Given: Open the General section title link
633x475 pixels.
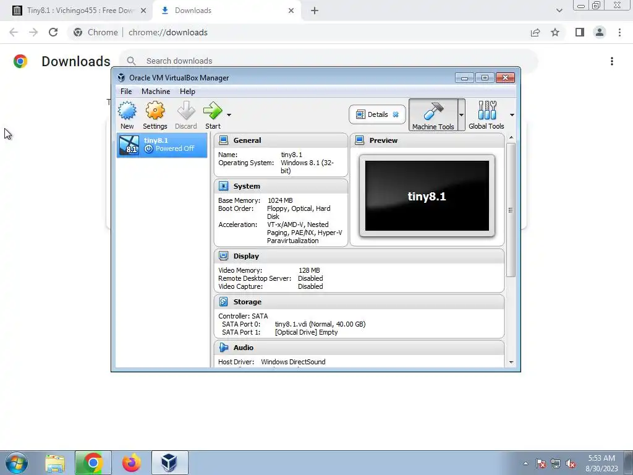Looking at the screenshot, I should [247, 140].
